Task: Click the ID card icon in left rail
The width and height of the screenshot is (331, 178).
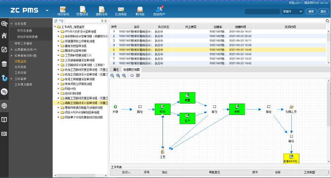Action: [x=4, y=134]
